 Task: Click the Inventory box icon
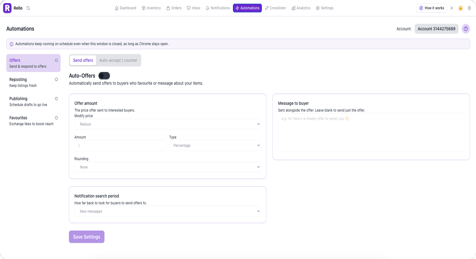point(144,8)
